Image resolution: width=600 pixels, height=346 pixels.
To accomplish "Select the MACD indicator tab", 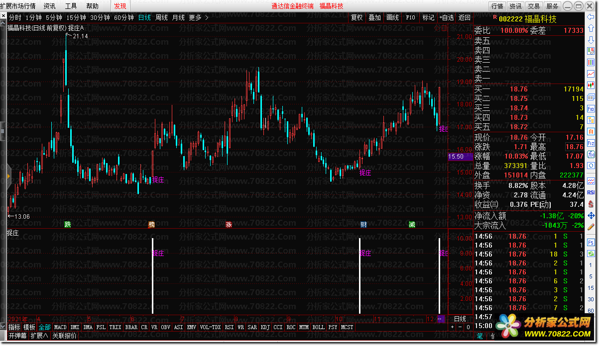I will [x=60, y=327].
